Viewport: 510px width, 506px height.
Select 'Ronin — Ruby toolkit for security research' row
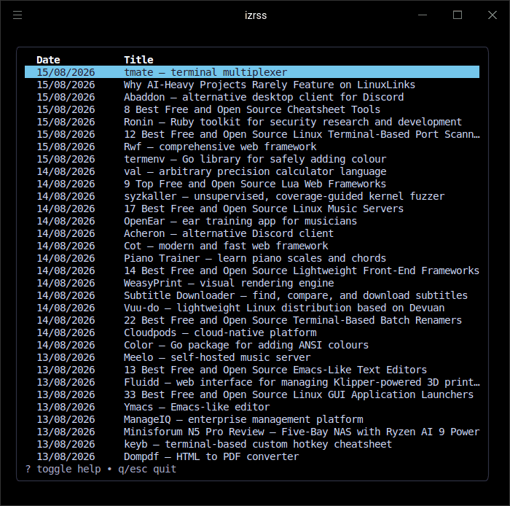(252, 122)
